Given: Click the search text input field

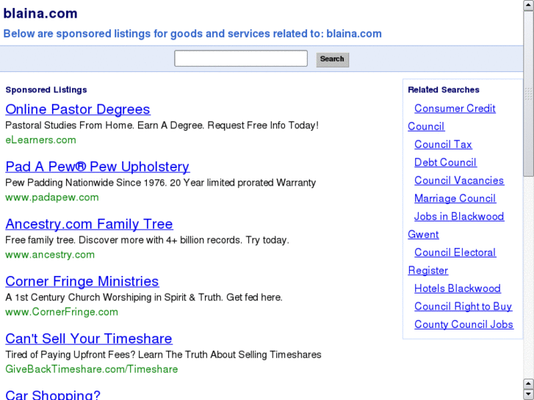Looking at the screenshot, I should click(x=241, y=59).
